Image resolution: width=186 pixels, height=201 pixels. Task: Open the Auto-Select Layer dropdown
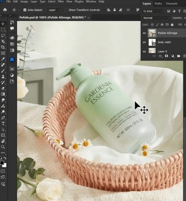coord(54,10)
